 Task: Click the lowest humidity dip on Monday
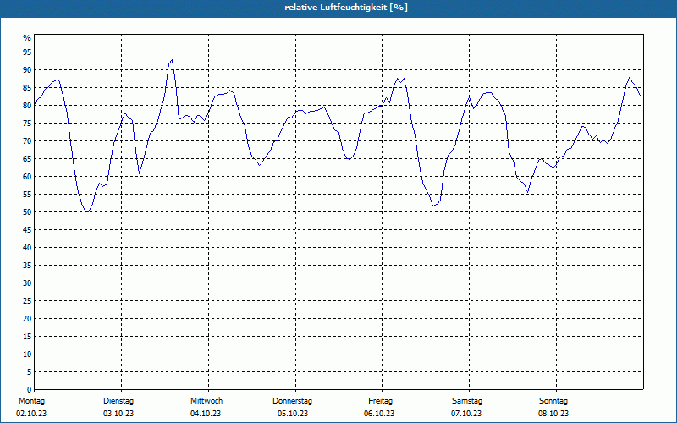coord(87,212)
